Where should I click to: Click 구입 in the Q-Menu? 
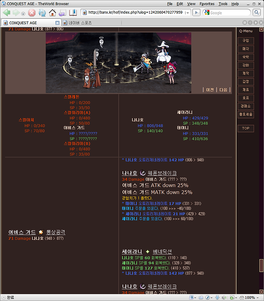point(246,41)
